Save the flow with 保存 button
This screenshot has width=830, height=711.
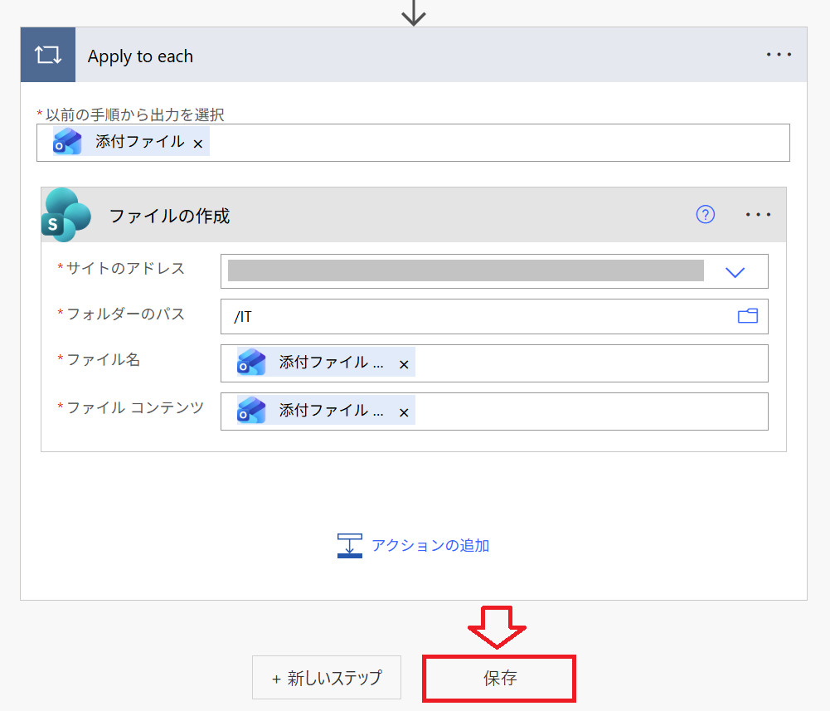[499, 679]
